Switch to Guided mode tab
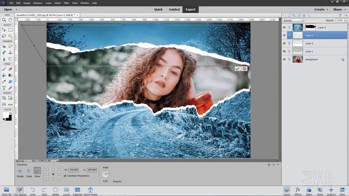The height and width of the screenshot is (196, 349). coord(174,10)
